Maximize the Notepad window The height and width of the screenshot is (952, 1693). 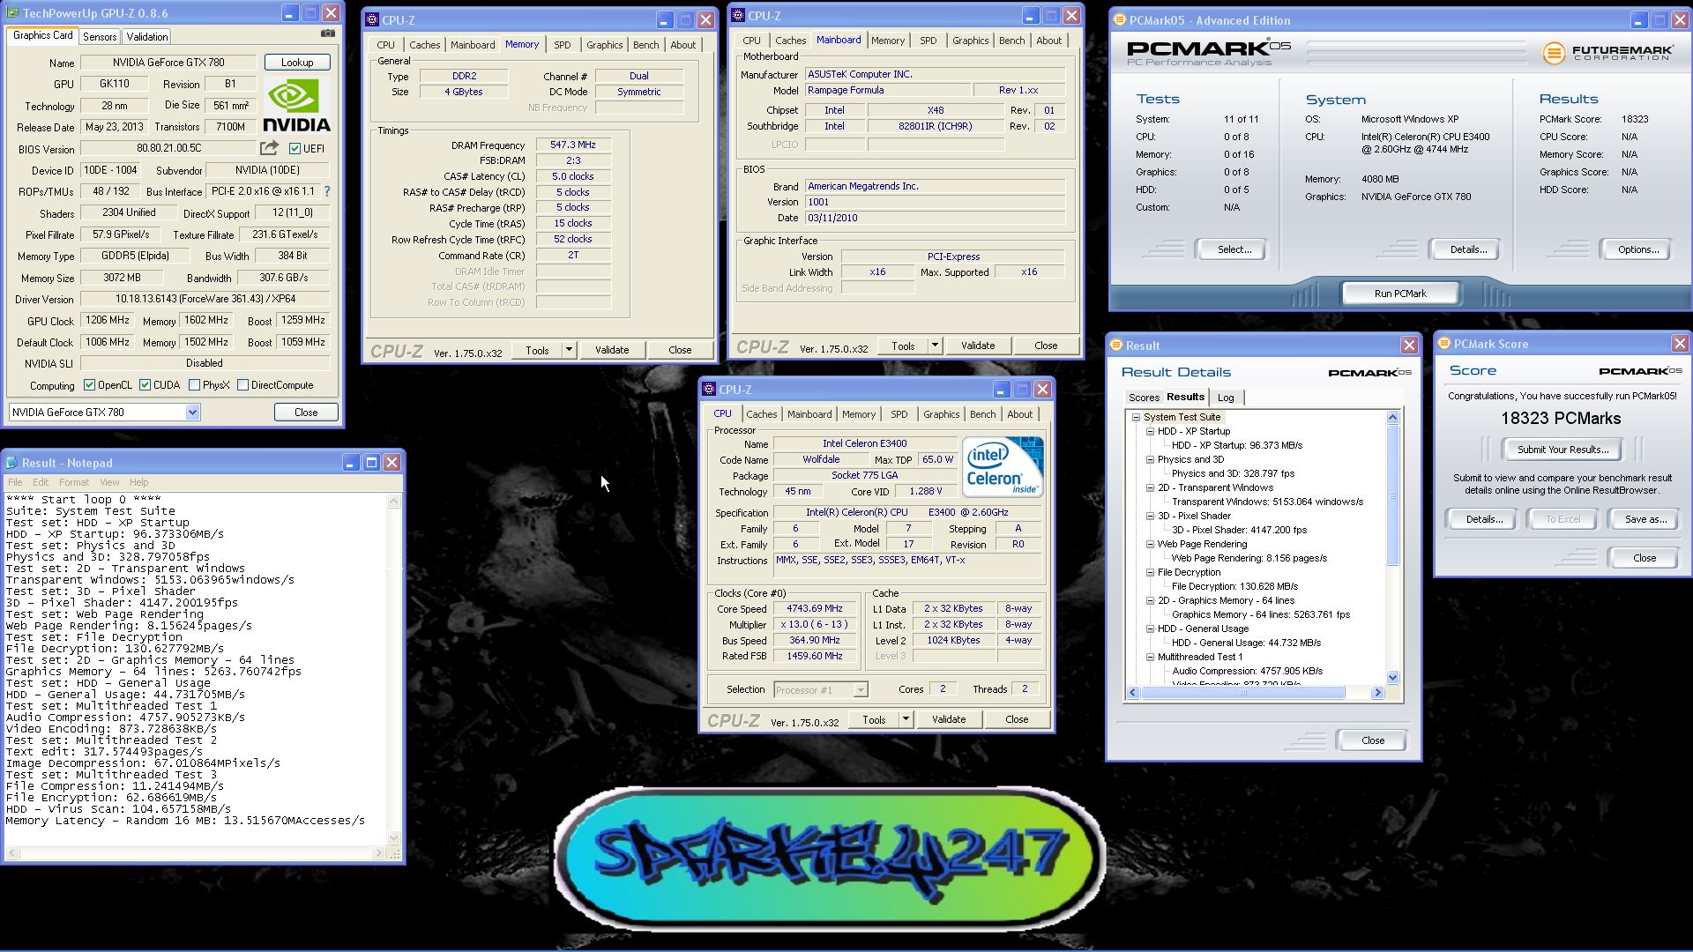point(371,463)
